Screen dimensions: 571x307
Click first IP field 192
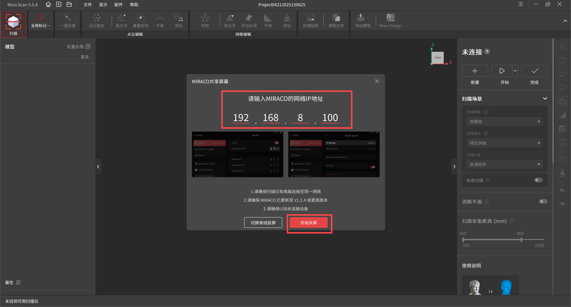241,118
